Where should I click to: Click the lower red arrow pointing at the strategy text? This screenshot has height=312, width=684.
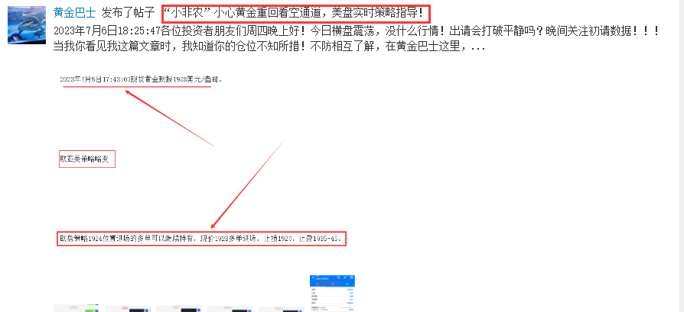(x=247, y=185)
